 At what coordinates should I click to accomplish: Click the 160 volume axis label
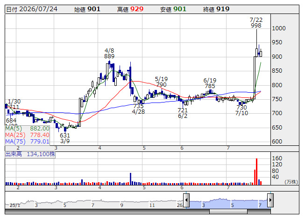[277, 158]
